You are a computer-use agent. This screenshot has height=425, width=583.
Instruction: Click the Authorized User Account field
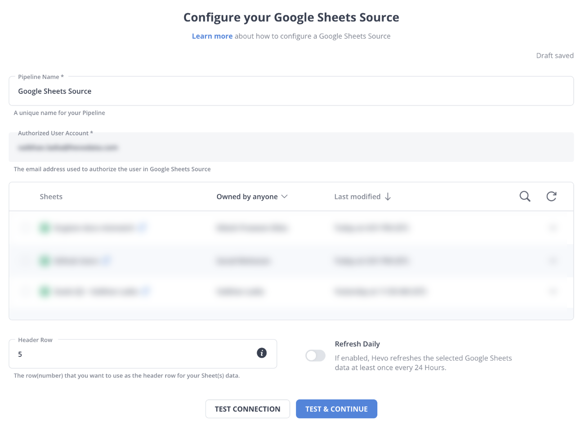[291, 147]
